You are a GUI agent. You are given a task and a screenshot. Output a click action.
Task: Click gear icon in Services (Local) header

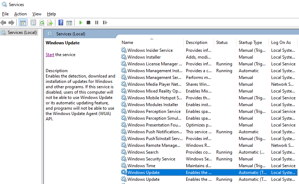pyautogui.click(x=50, y=34)
